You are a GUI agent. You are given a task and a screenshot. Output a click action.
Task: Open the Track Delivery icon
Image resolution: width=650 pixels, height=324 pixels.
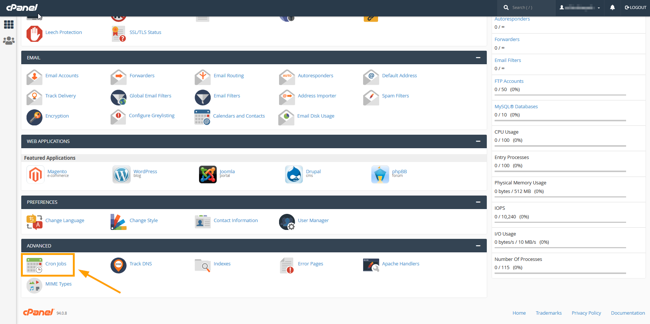pos(34,97)
